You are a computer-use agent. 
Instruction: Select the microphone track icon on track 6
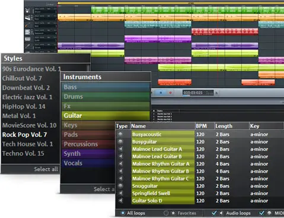[x=27, y=46]
